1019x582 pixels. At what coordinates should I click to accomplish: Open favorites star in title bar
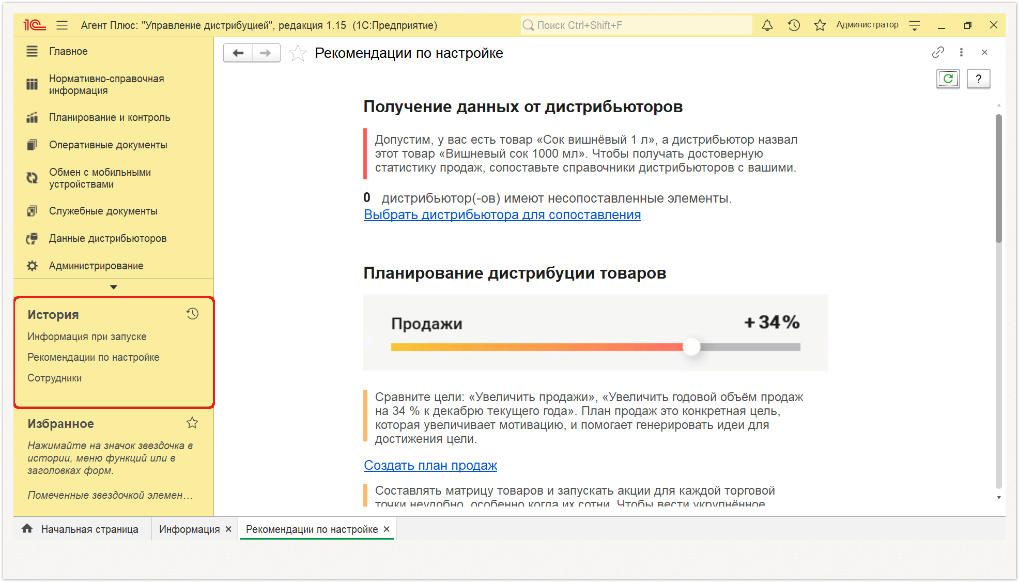pos(820,25)
